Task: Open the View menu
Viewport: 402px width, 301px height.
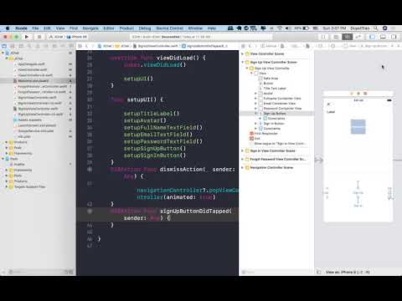Action: tap(60, 28)
